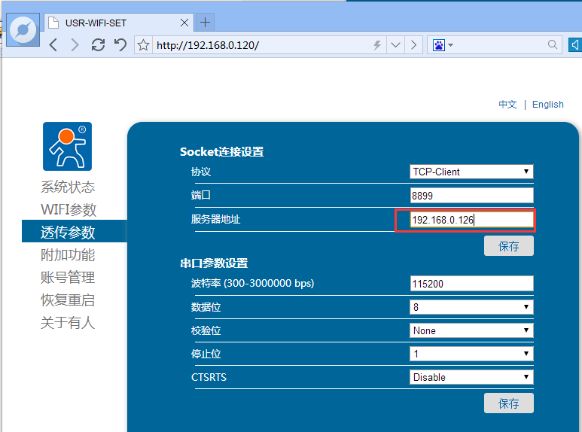Save the Socket connection settings

point(508,246)
